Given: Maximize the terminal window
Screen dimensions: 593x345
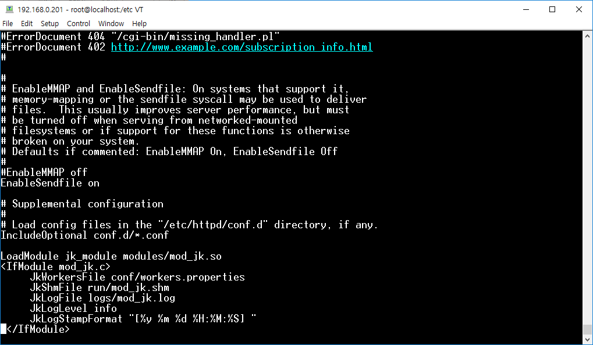Looking at the screenshot, I should click(x=552, y=9).
